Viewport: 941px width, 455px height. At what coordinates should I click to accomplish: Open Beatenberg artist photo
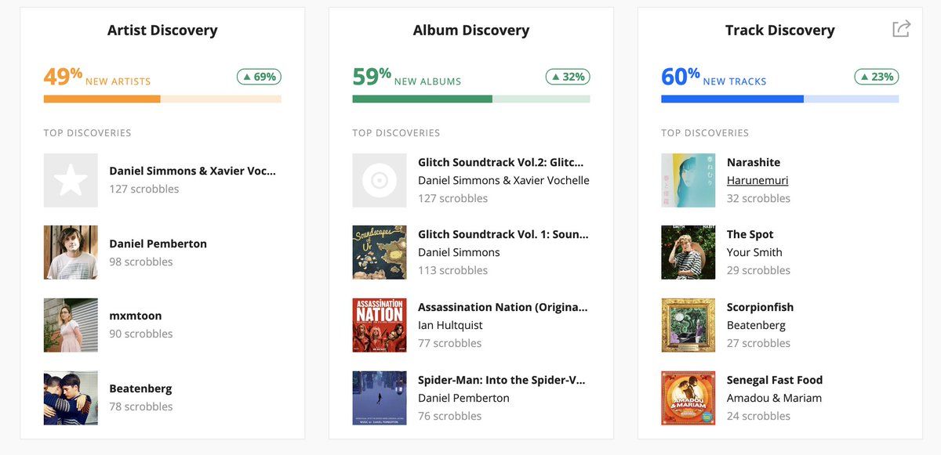tap(71, 398)
